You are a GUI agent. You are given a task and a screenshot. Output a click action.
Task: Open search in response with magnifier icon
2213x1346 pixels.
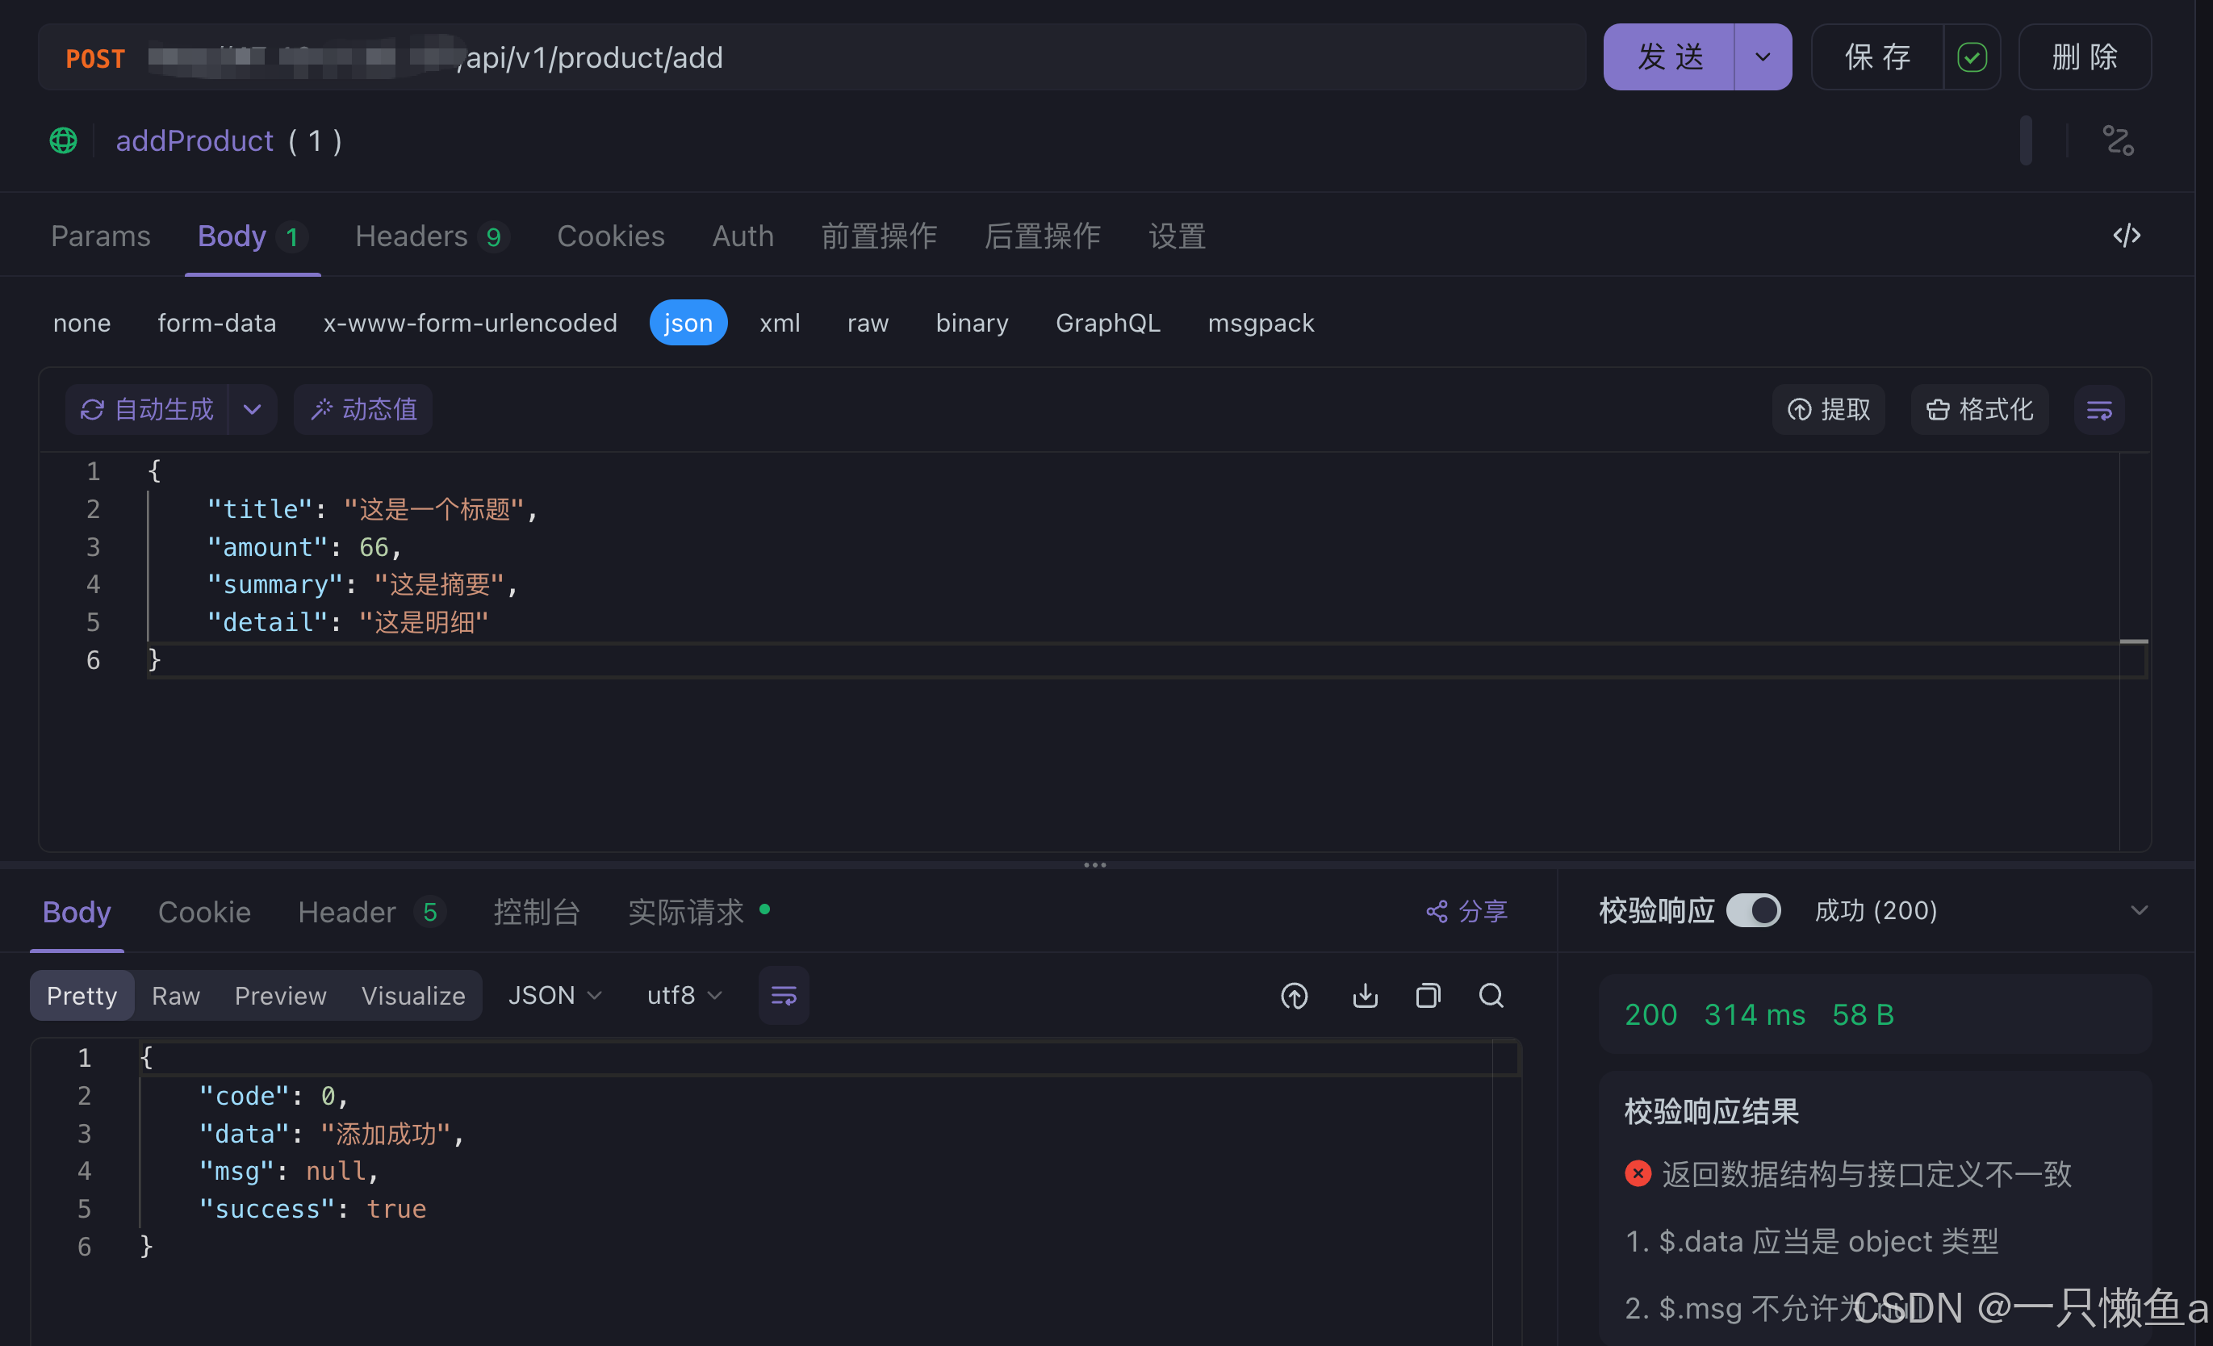[1491, 995]
